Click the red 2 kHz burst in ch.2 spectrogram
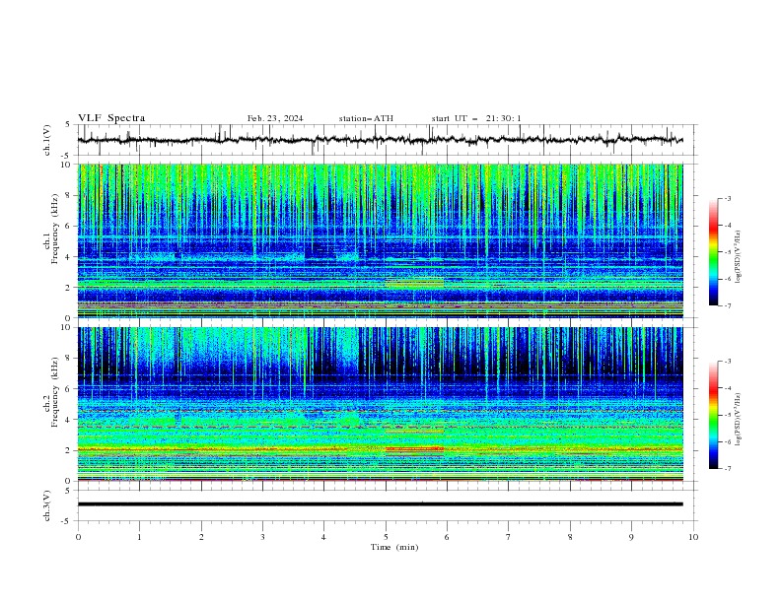Viewport: 781px width, 603px height. [x=414, y=449]
